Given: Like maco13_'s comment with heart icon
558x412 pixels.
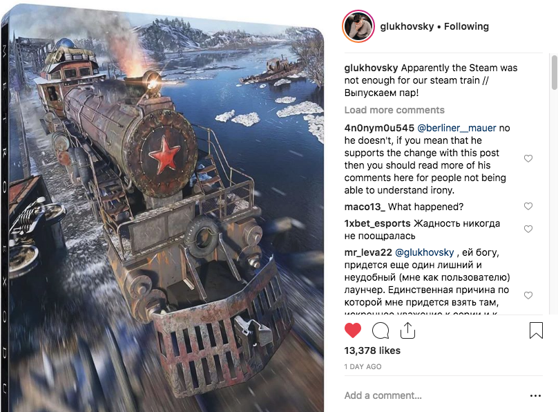Looking at the screenshot, I should [x=528, y=206].
